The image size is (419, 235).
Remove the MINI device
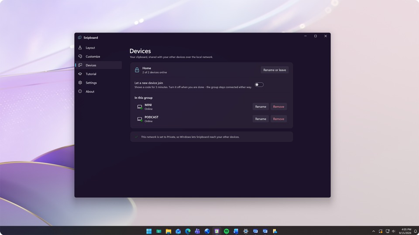(x=278, y=107)
